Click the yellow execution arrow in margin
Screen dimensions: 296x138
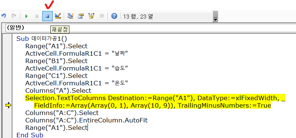coord(8,105)
